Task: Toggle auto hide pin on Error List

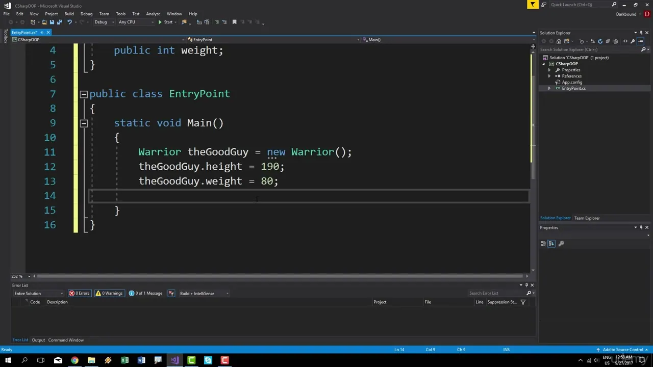Action: point(526,285)
